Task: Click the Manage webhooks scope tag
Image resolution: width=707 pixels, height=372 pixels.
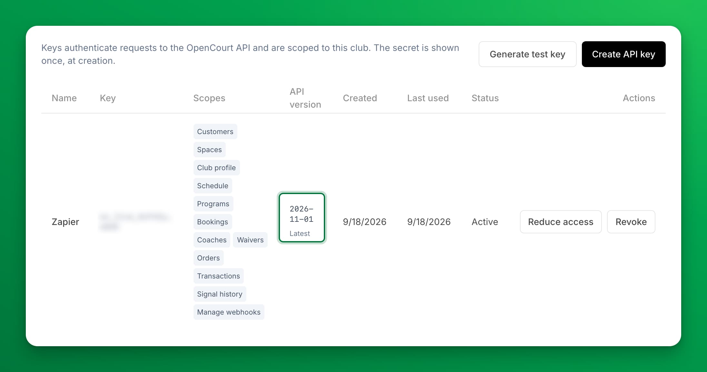Action: tap(229, 312)
